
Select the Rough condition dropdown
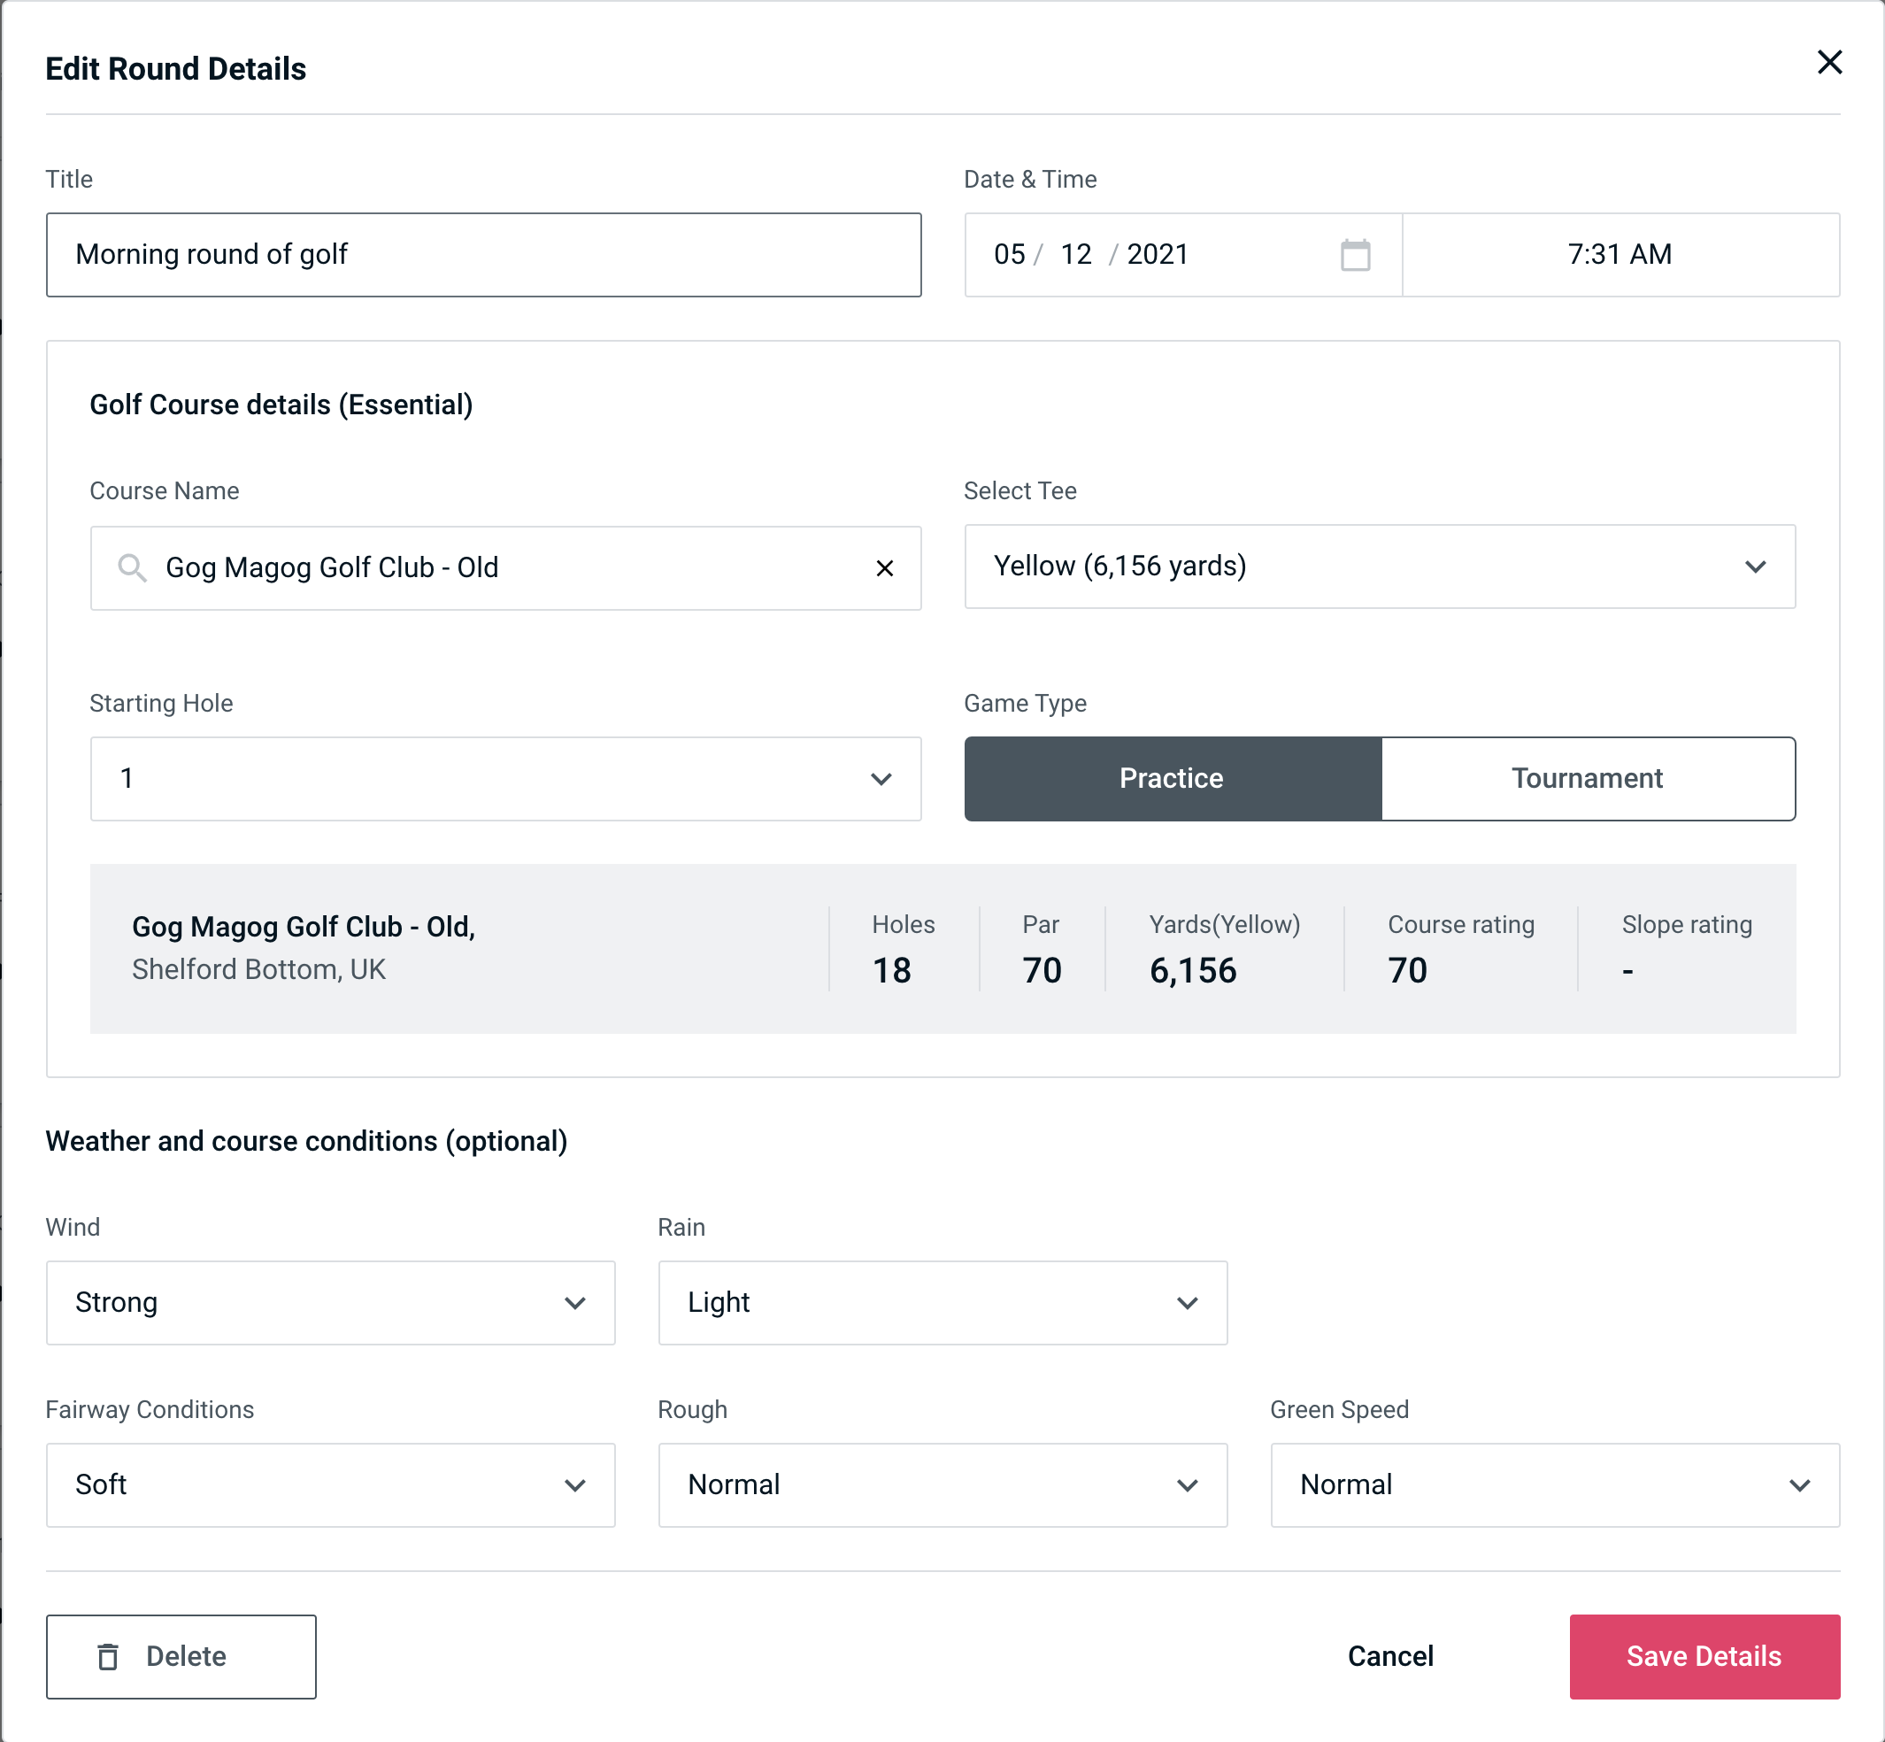pyautogui.click(x=942, y=1483)
